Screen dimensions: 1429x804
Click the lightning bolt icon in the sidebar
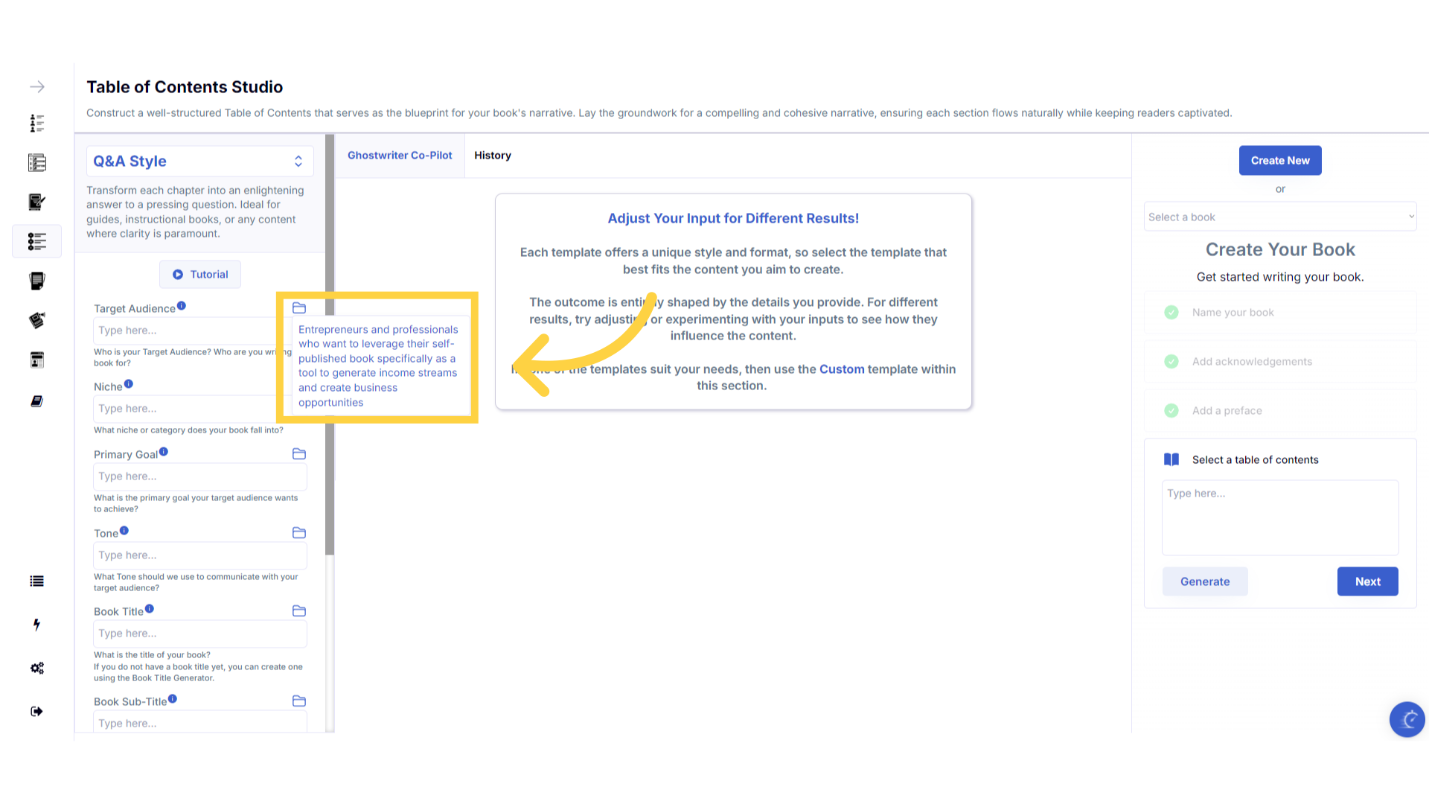click(37, 625)
